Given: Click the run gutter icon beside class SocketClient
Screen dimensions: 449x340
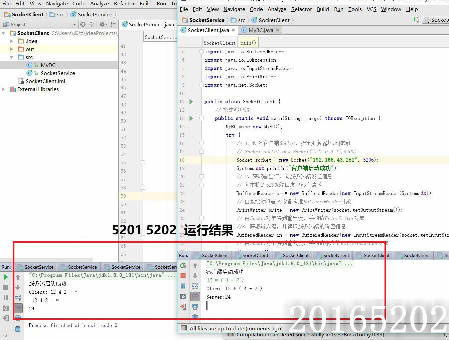Looking at the screenshot, I should (191, 102).
